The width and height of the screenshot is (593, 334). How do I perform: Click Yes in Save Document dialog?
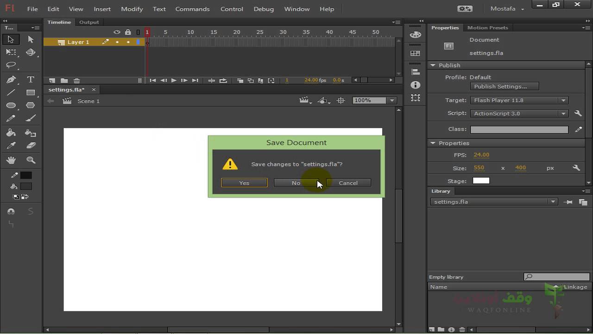click(x=244, y=183)
